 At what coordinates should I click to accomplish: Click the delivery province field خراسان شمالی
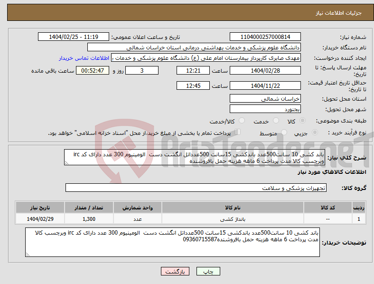[x=265, y=98]
